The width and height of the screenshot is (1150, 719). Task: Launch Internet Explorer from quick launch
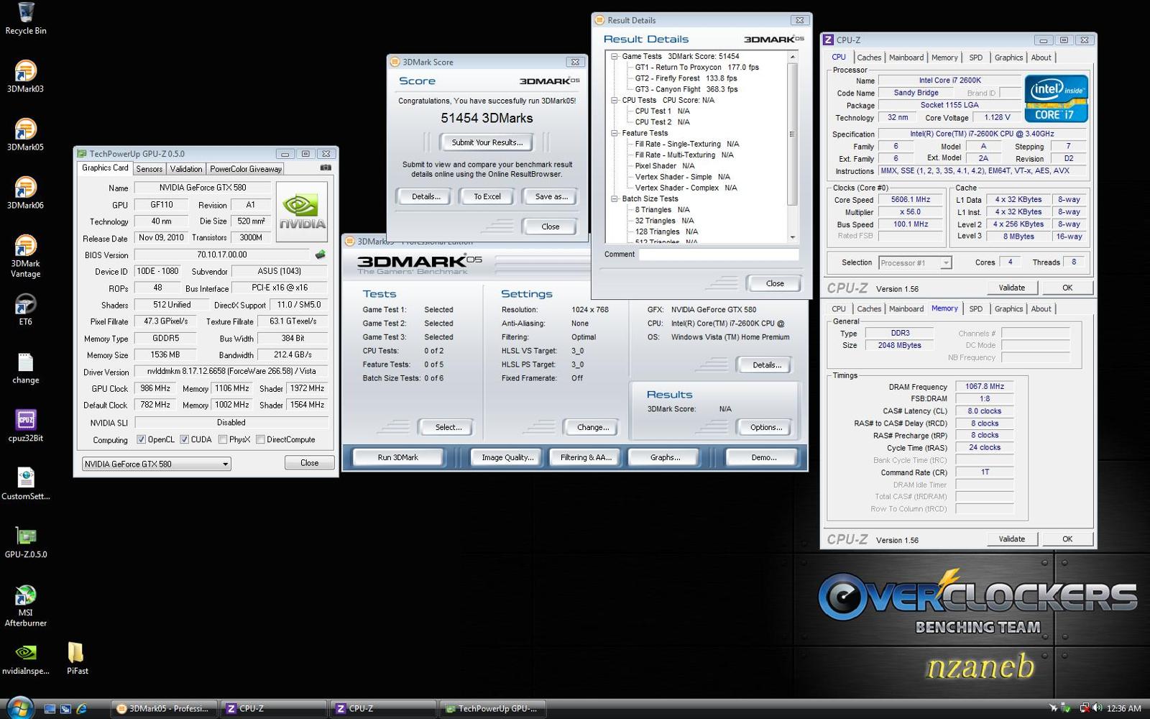(x=81, y=709)
